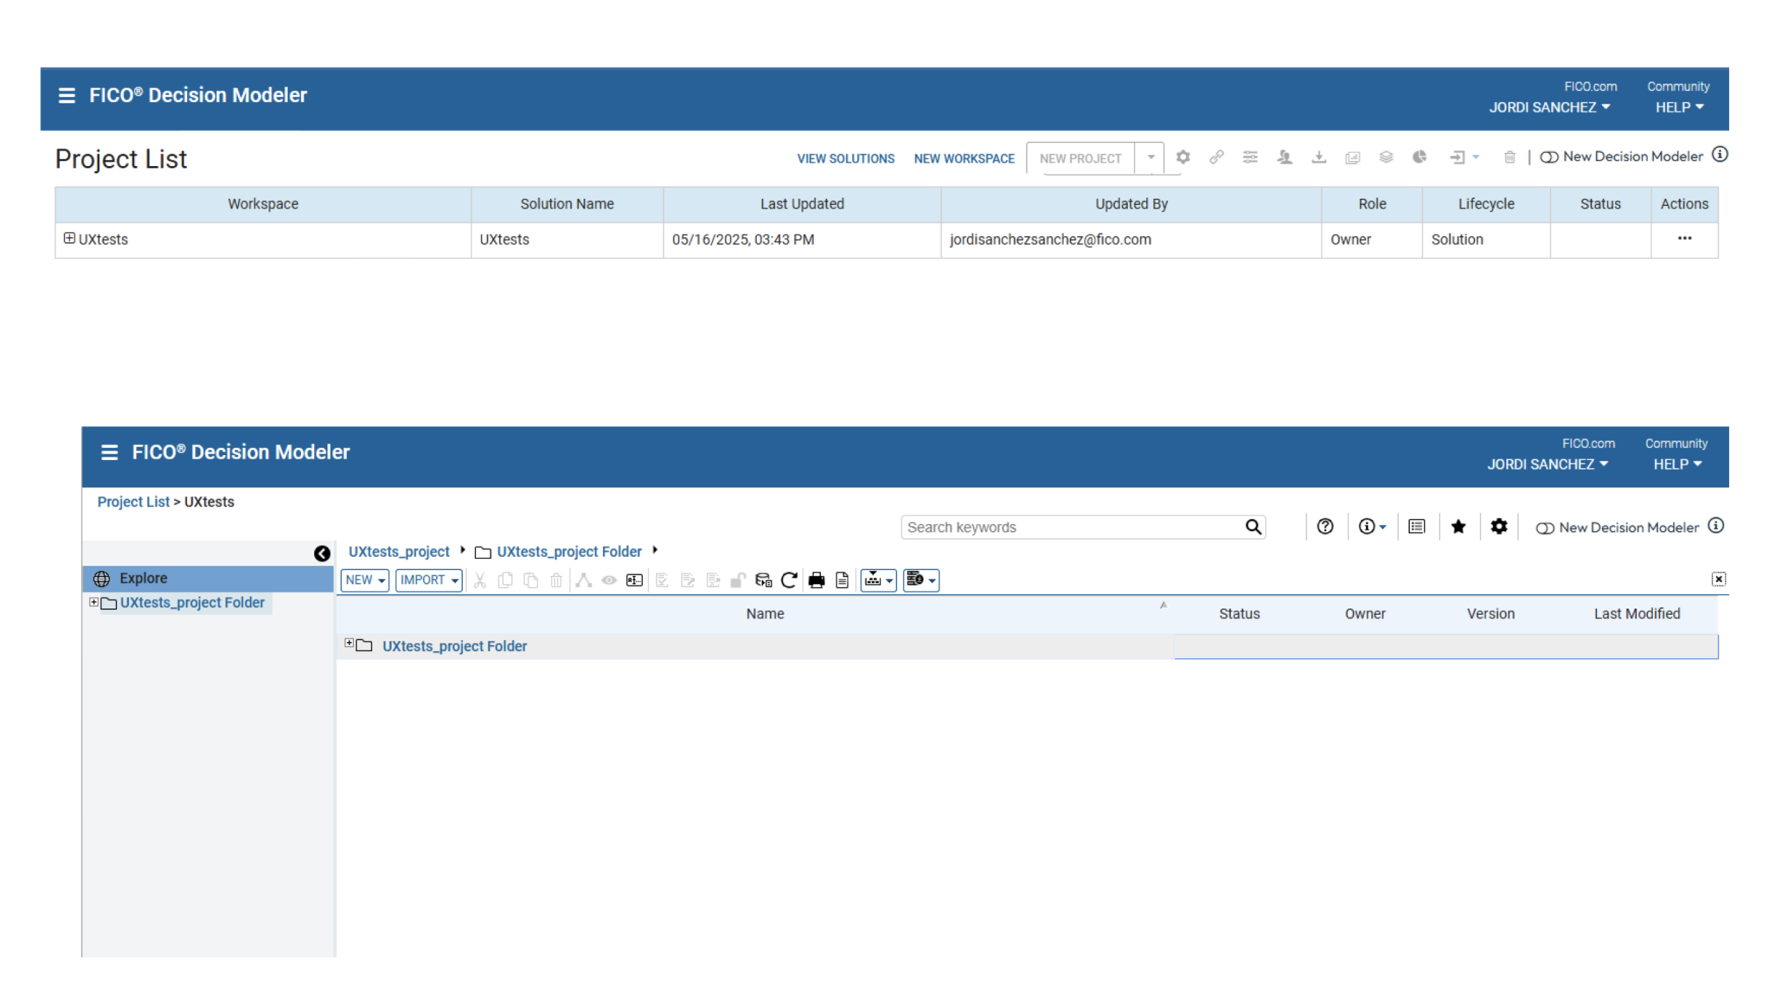Open Community link in UXtests window header
This screenshot has height=1005, width=1787.
click(x=1676, y=444)
